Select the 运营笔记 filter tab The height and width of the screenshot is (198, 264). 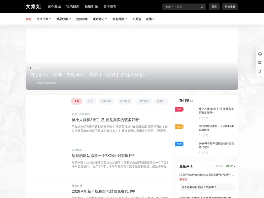click(x=125, y=101)
